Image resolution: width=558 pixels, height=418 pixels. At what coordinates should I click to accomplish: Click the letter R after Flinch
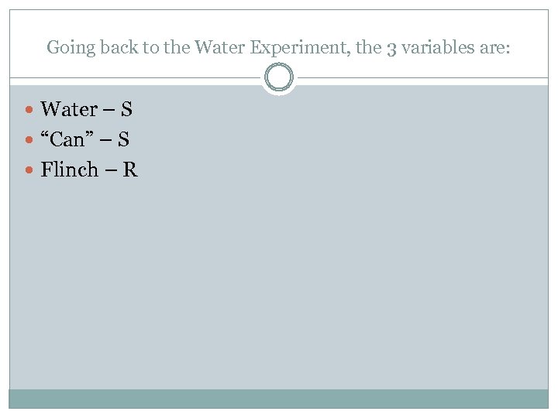tap(130, 170)
